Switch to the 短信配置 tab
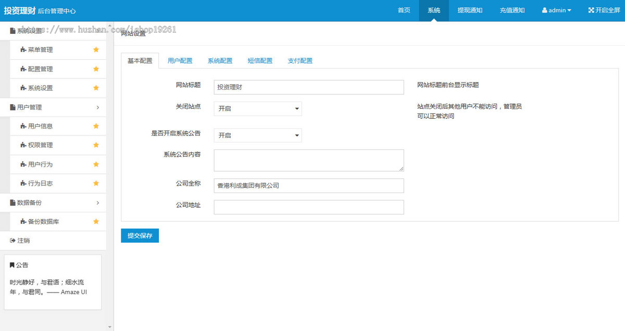 coord(260,60)
